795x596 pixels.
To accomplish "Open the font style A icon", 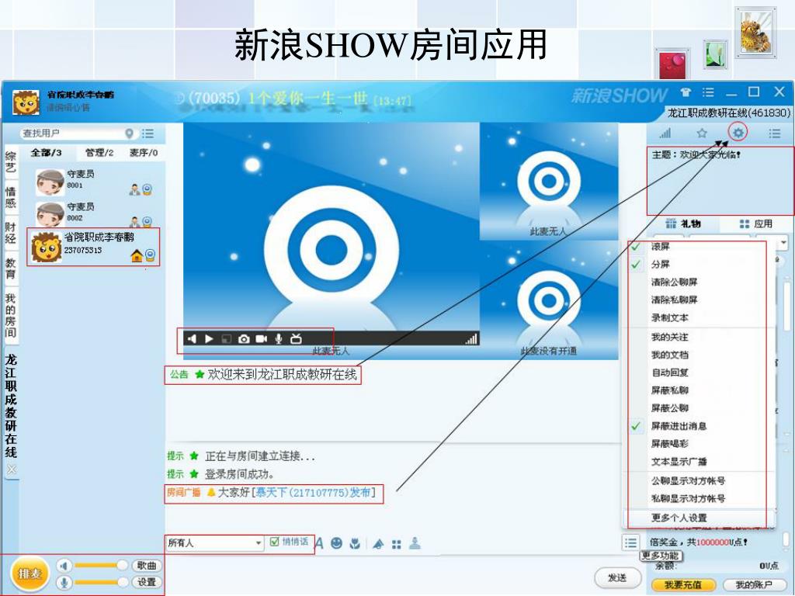I will point(319,544).
